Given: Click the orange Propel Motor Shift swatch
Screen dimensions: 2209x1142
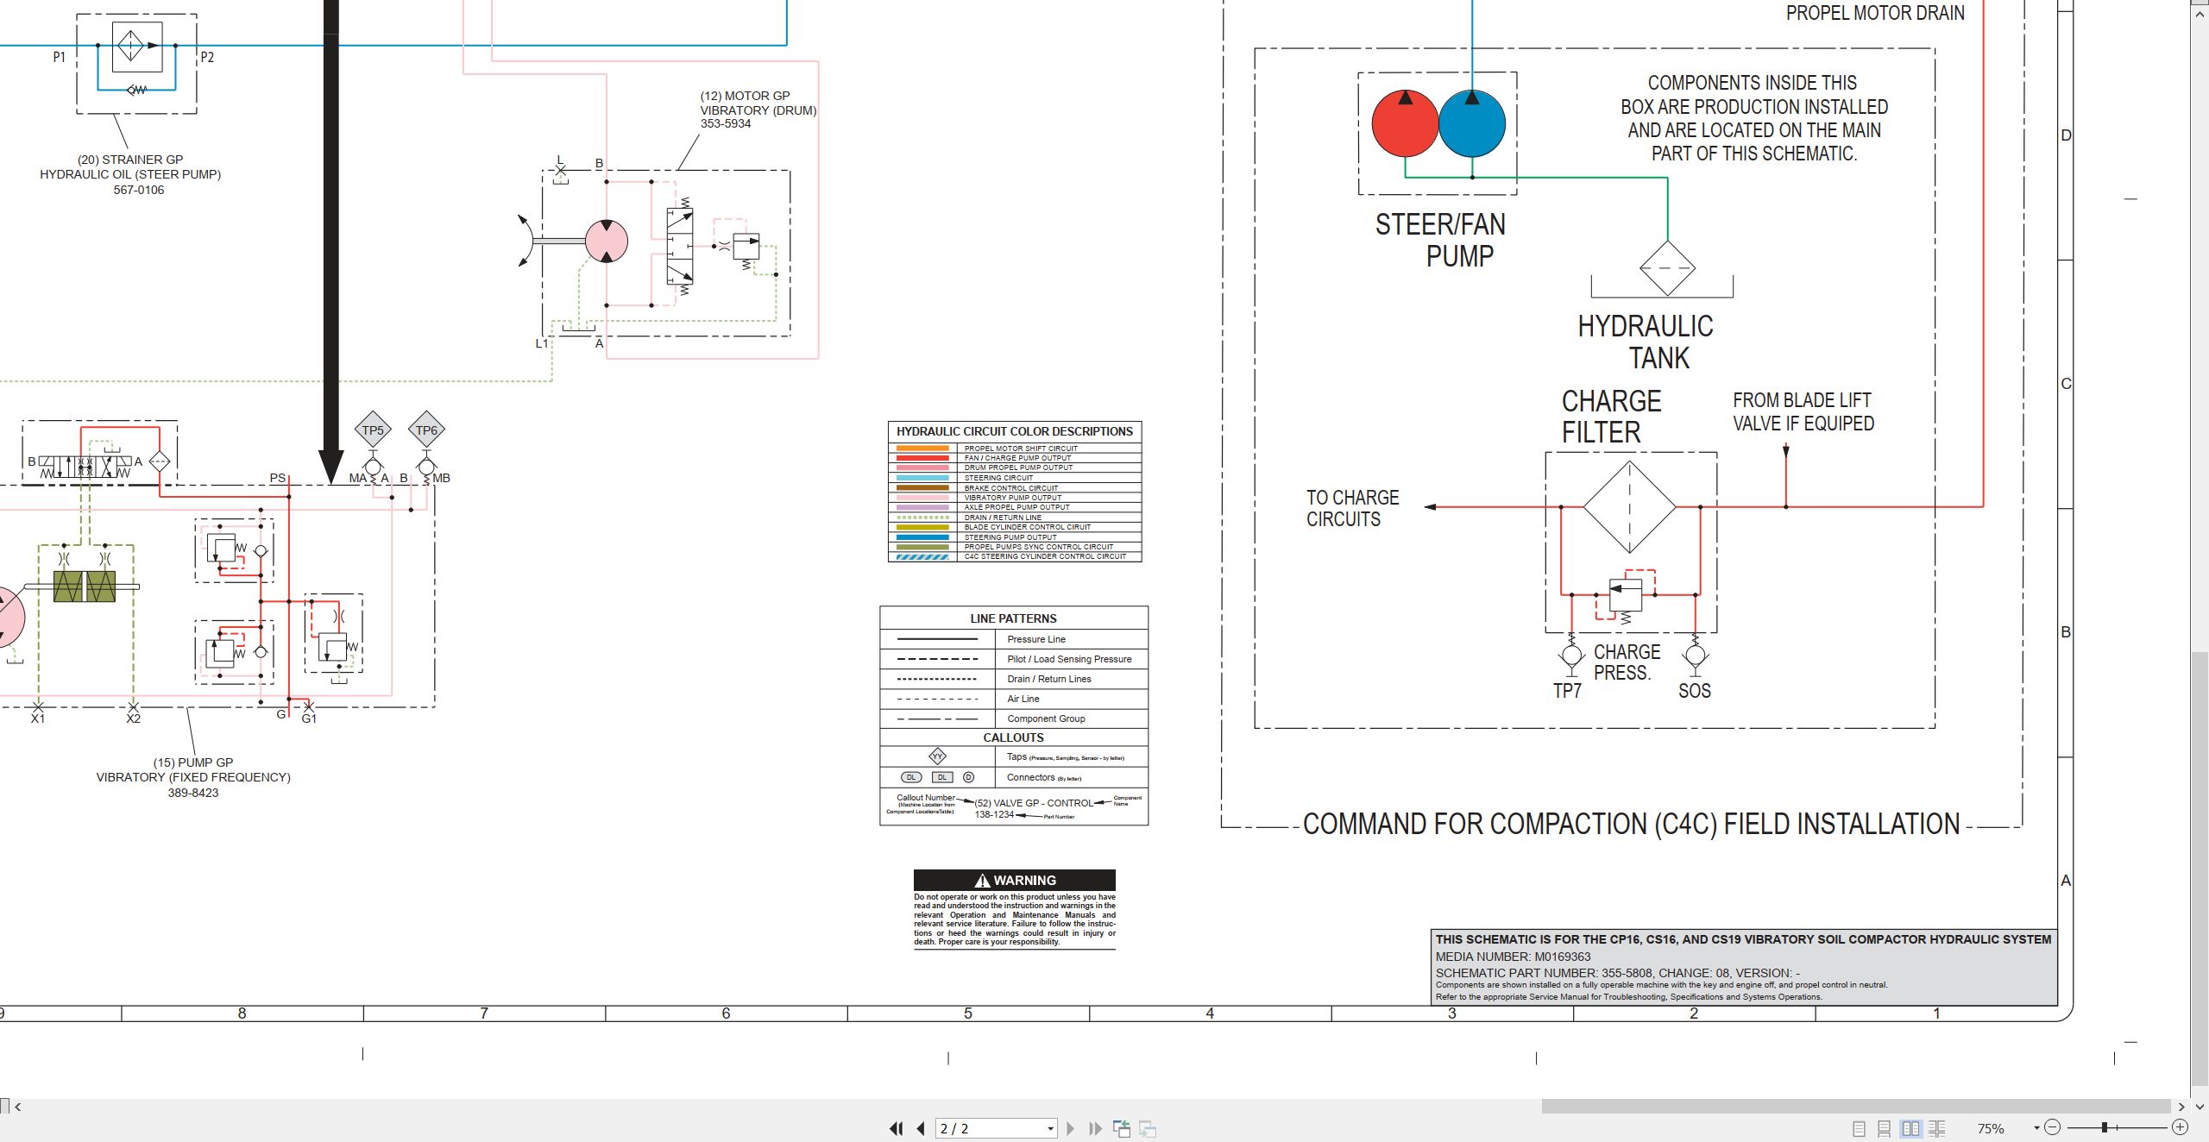Looking at the screenshot, I should click(x=922, y=449).
